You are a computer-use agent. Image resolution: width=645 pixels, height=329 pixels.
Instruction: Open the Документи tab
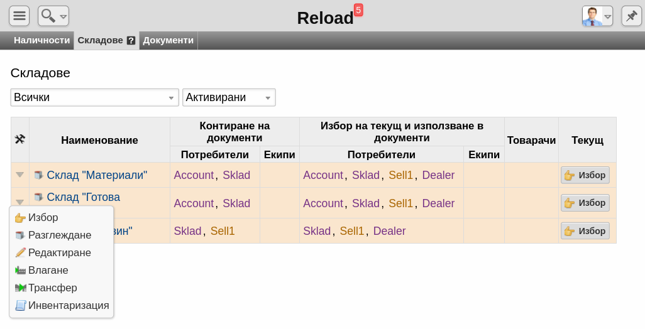coord(168,40)
